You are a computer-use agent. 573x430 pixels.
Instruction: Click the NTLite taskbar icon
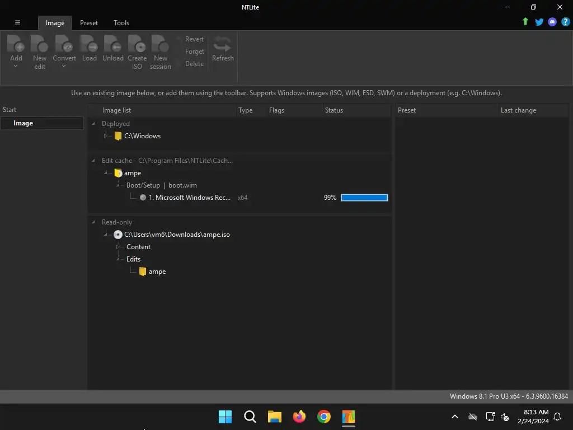348,417
